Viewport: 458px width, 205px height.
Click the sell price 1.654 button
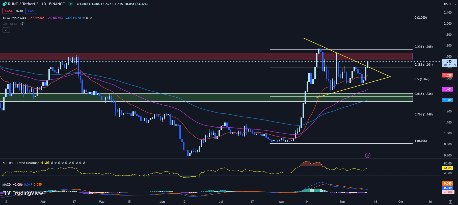(8, 11)
